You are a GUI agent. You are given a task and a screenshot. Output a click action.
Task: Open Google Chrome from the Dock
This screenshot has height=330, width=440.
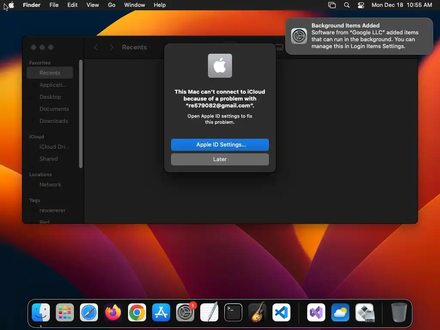137,312
